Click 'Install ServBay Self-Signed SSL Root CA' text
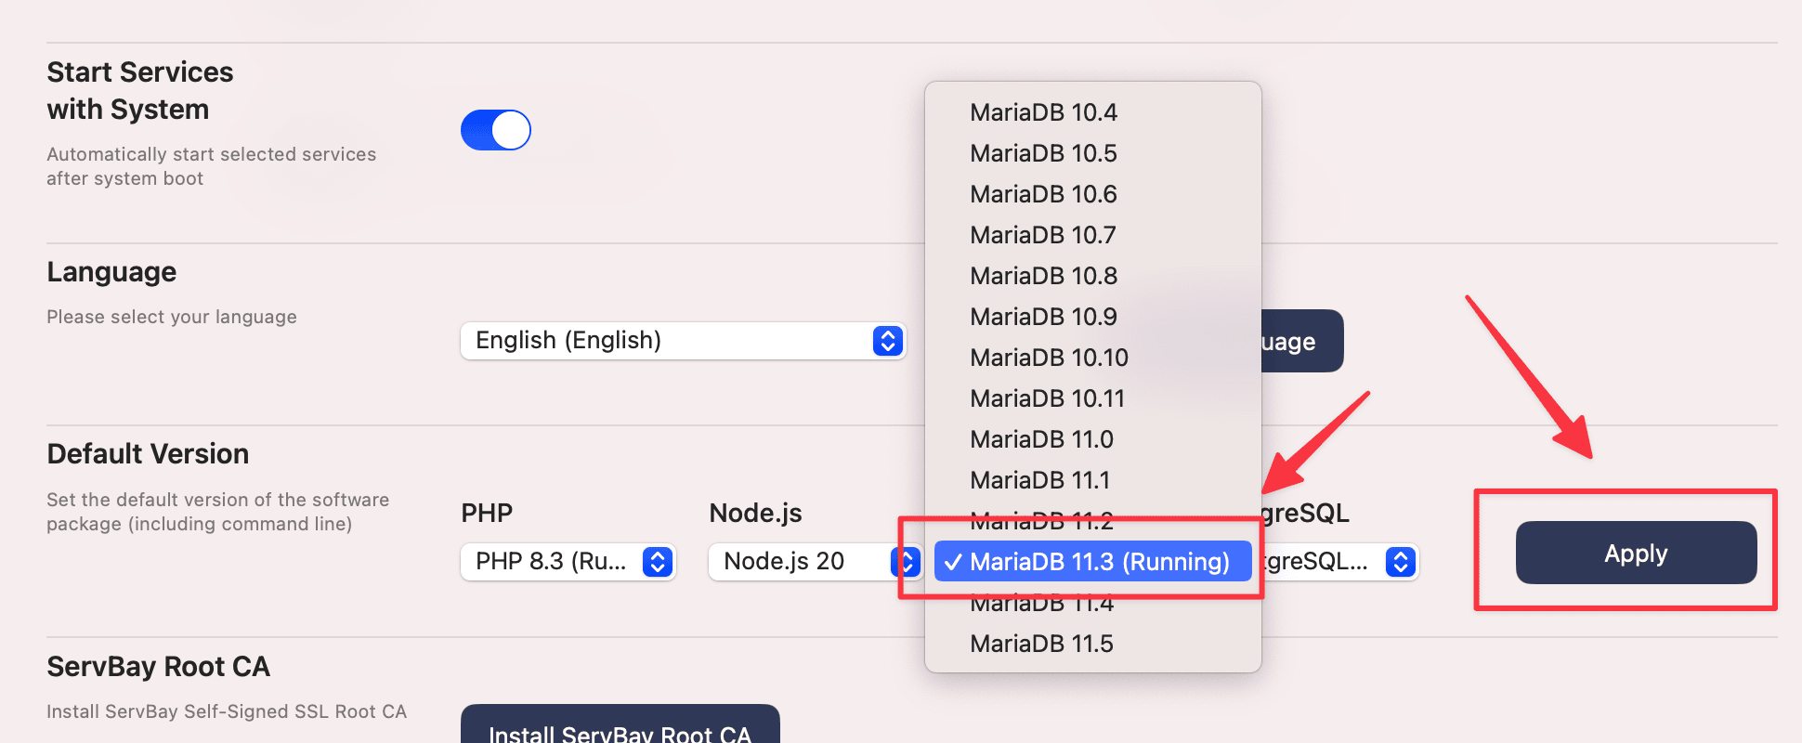This screenshot has width=1802, height=743. pos(227,711)
